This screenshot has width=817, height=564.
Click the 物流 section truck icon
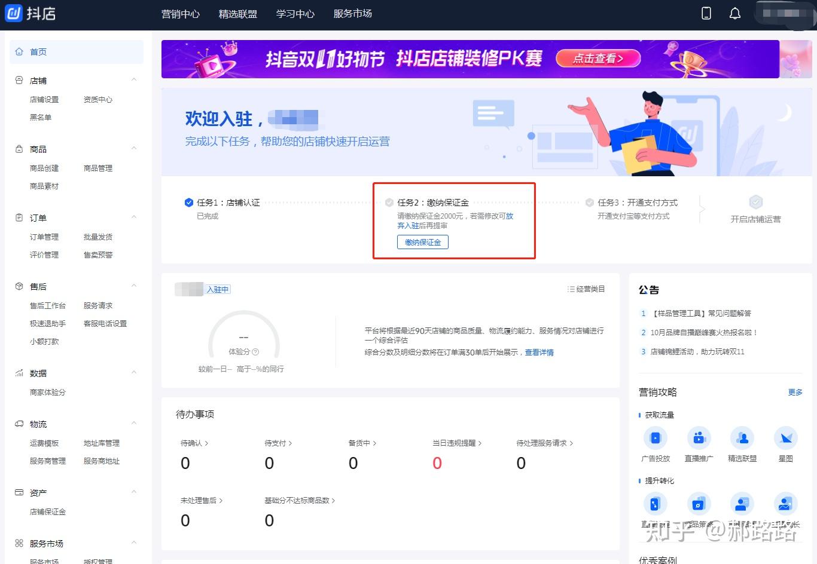[x=19, y=424]
